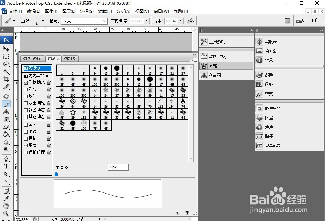Open 工具预设 panel
The image size is (325, 221).
[226, 42]
